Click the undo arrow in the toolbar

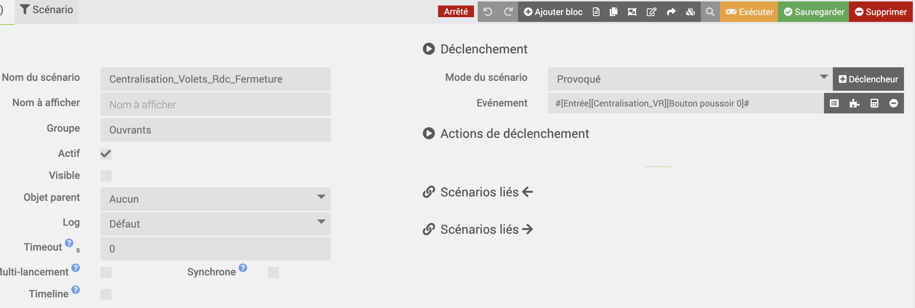(x=488, y=12)
